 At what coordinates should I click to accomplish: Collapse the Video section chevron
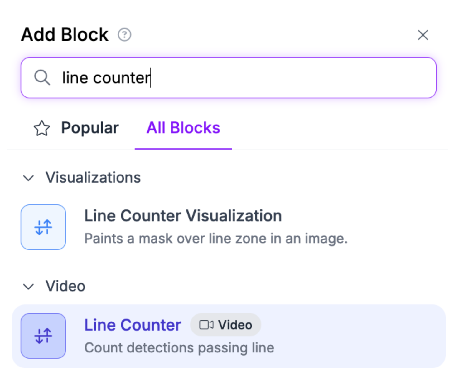point(28,287)
